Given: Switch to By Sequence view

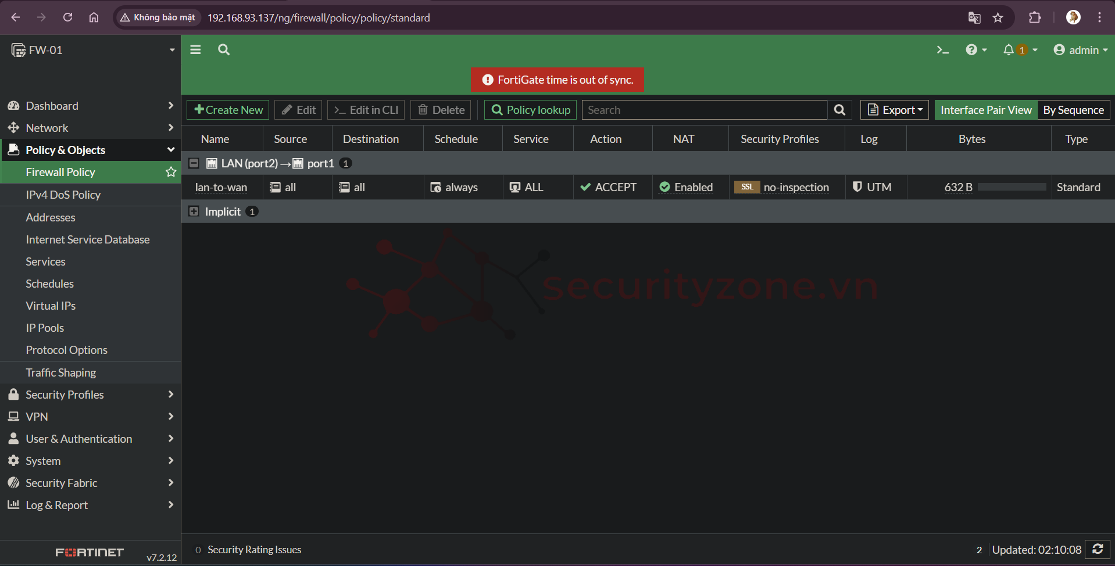Looking at the screenshot, I should (1073, 110).
